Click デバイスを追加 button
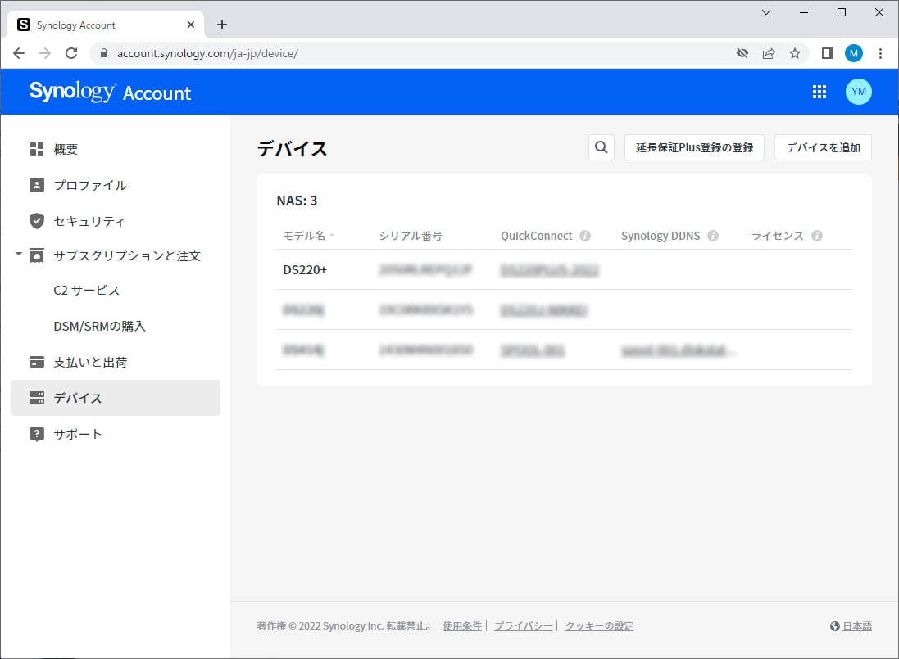Screen dimensions: 899x659 click(823, 147)
